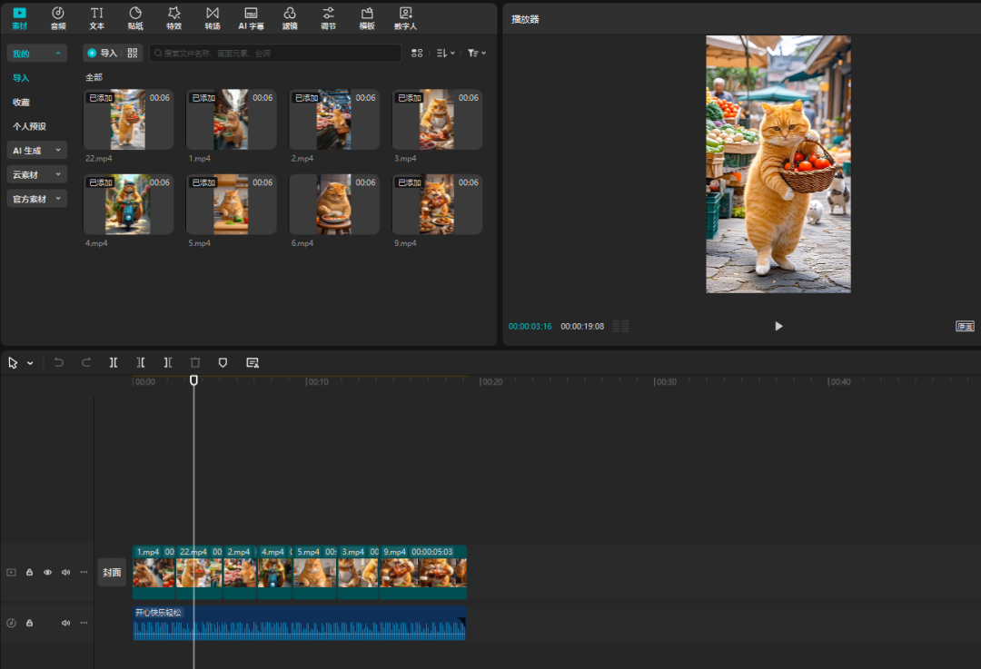Click the QR code icon beside 导入

tap(133, 54)
